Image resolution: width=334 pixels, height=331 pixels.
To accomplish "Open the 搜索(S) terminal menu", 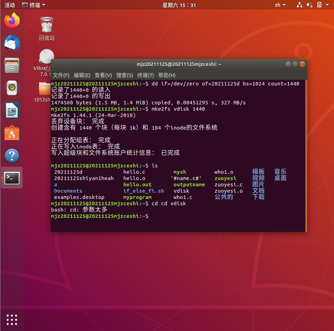I will [125, 75].
